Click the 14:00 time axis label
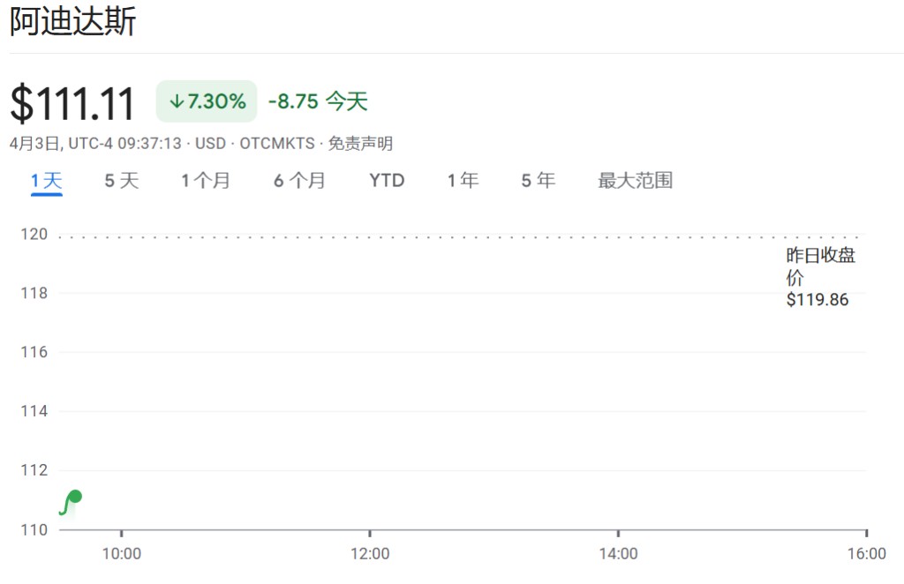Viewport: 904px width, 584px height. (x=618, y=554)
